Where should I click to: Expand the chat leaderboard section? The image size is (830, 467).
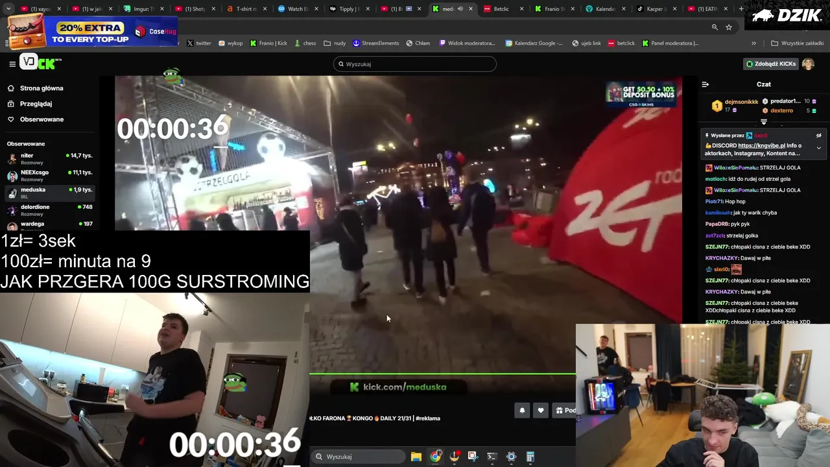pos(763,122)
